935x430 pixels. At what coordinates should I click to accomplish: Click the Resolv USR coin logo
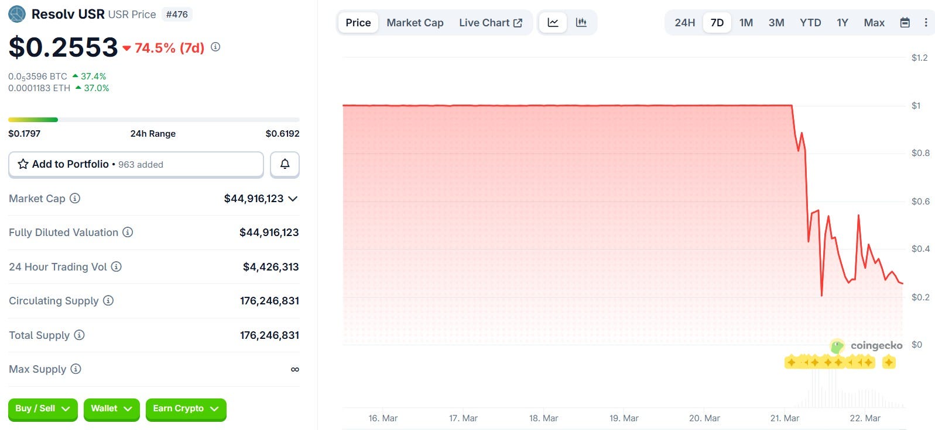click(x=17, y=14)
